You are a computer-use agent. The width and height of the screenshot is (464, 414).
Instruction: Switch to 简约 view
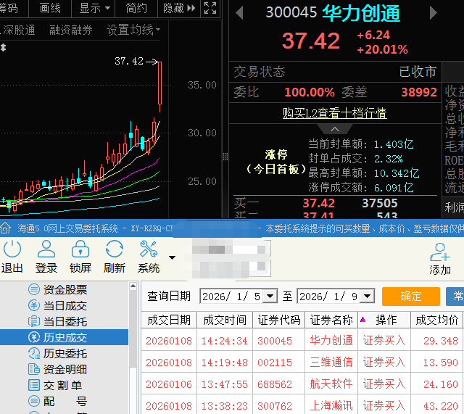pos(136,8)
